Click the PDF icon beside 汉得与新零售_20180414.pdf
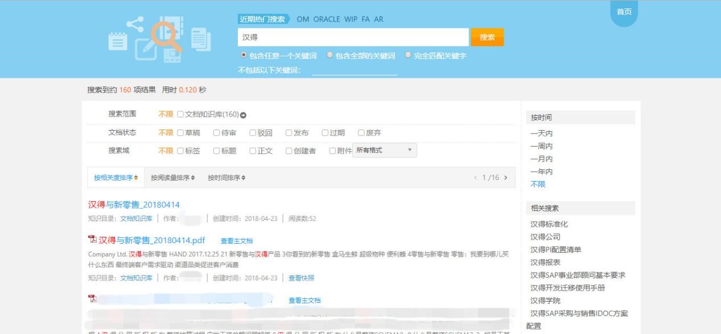 pos(92,240)
